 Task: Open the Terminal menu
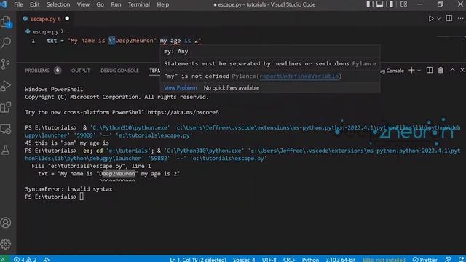139,4
